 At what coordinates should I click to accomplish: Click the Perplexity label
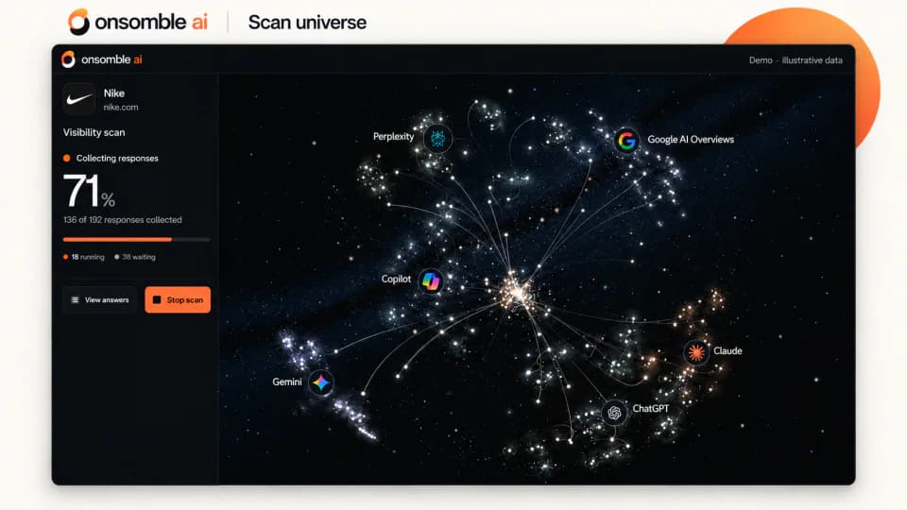(393, 136)
